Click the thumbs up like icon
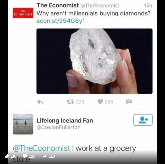This screenshot has height=164, width=165. pos(7,156)
